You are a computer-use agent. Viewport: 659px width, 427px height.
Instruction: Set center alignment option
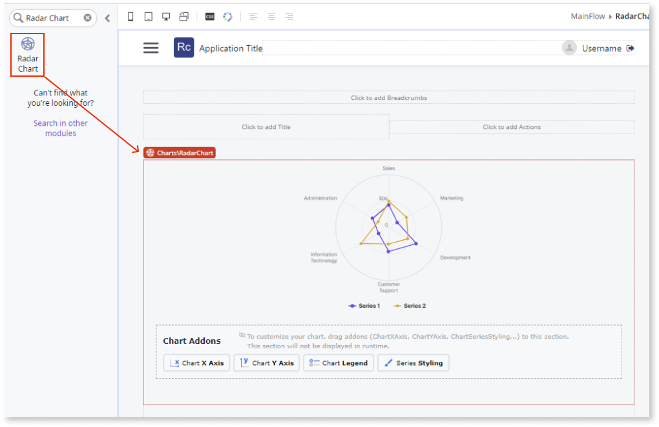pyautogui.click(x=271, y=17)
